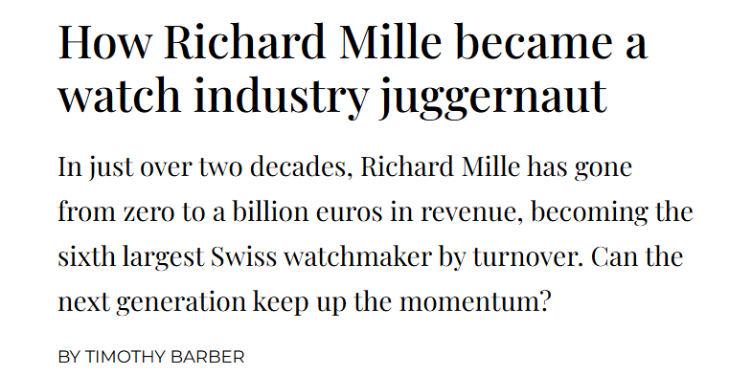
Task: Click the headline "How Richard Mille became a"
Action: [353, 42]
